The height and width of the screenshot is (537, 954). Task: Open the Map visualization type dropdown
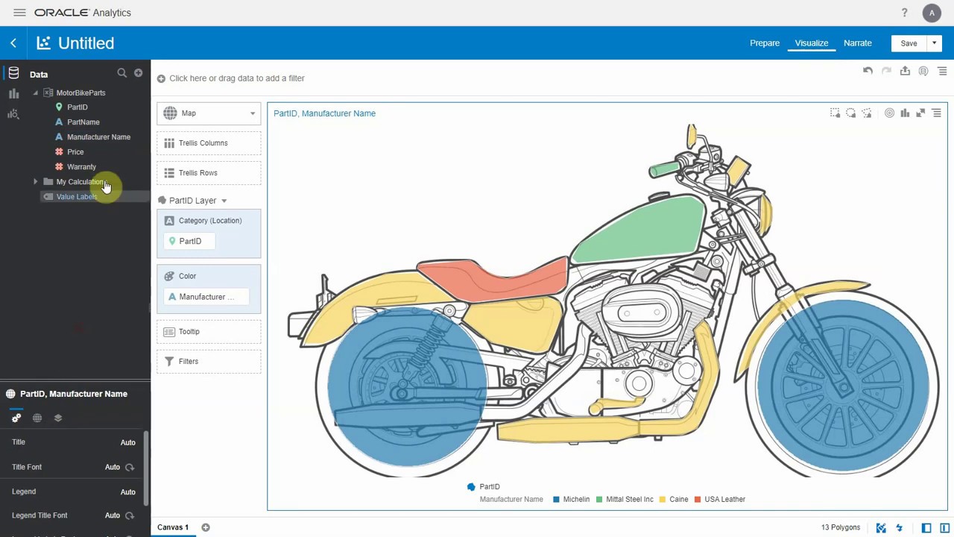[x=209, y=113]
